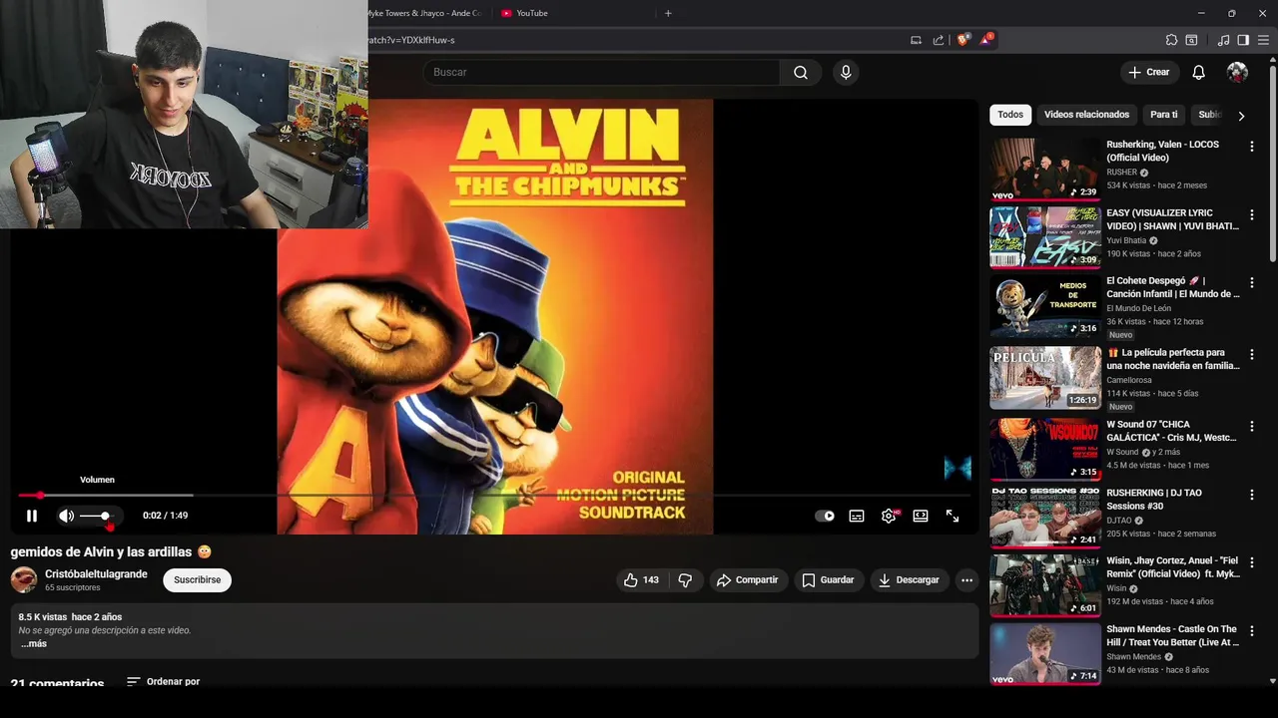
Task: Open the Brave Shields lion icon
Action: click(x=962, y=40)
